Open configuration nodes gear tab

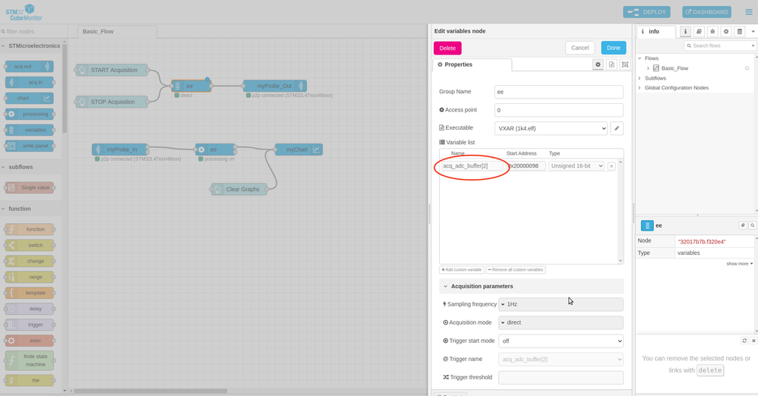pyautogui.click(x=725, y=31)
